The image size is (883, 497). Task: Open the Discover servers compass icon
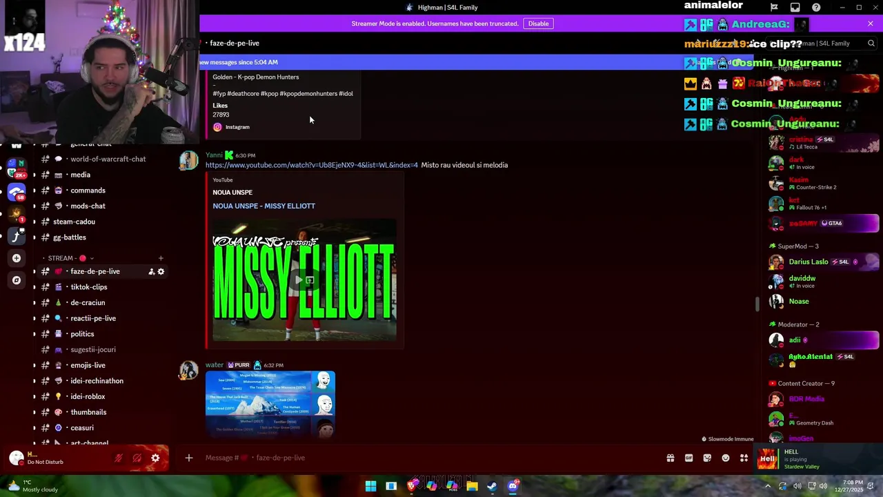(x=17, y=280)
